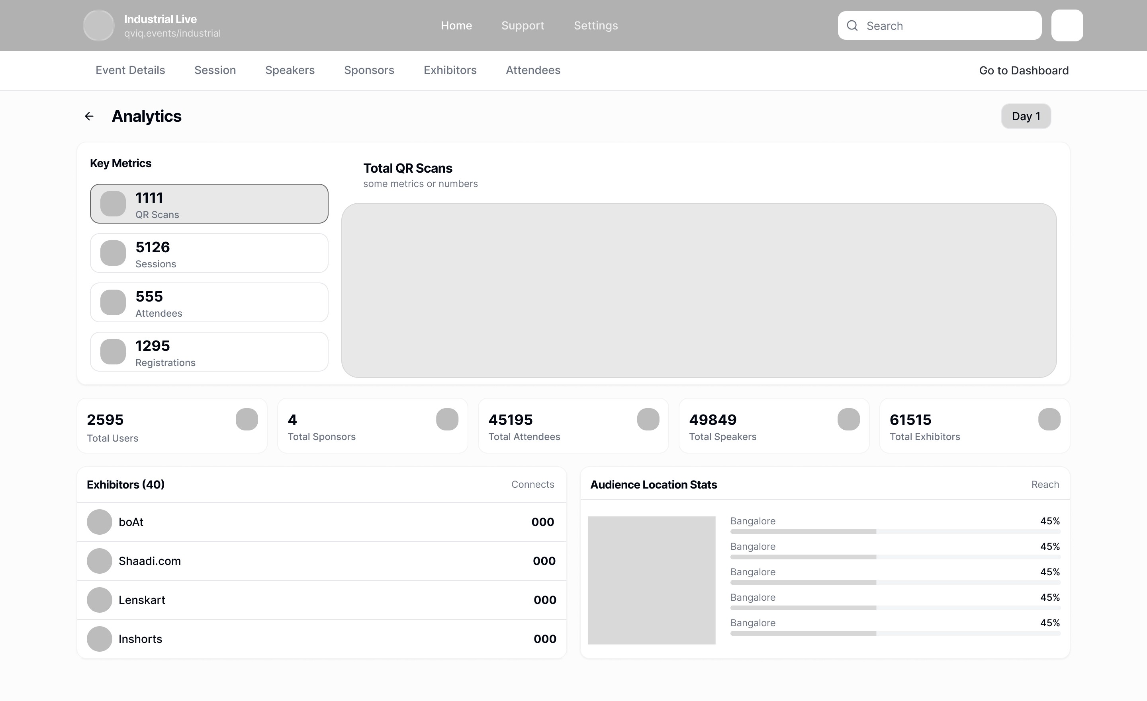This screenshot has width=1147, height=701.
Task: Switch to the Speakers tab
Action: point(290,70)
